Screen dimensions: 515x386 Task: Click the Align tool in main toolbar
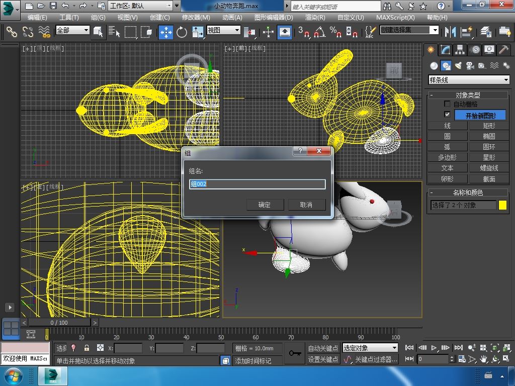[466, 32]
